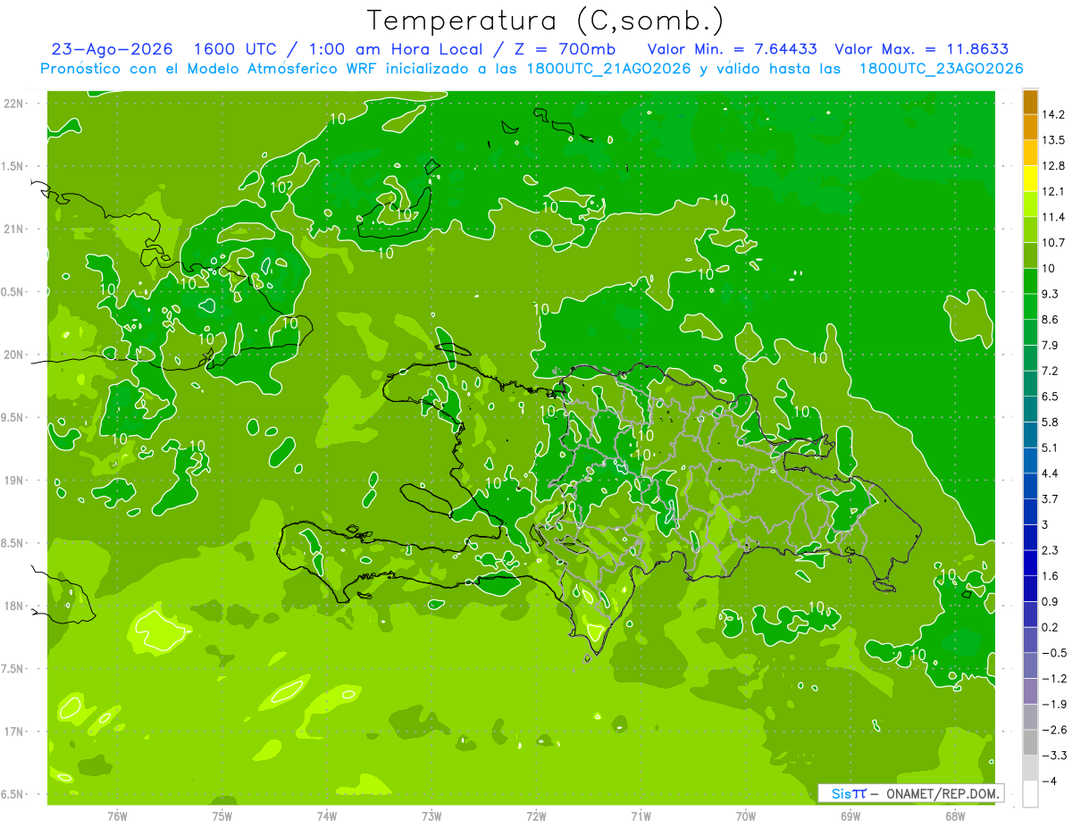Screen dimensions: 1072x828
Task: Click the '21N' latitude label
Action: point(13,229)
